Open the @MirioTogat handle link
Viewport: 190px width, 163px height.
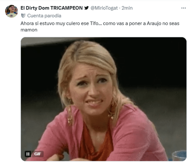point(104,8)
